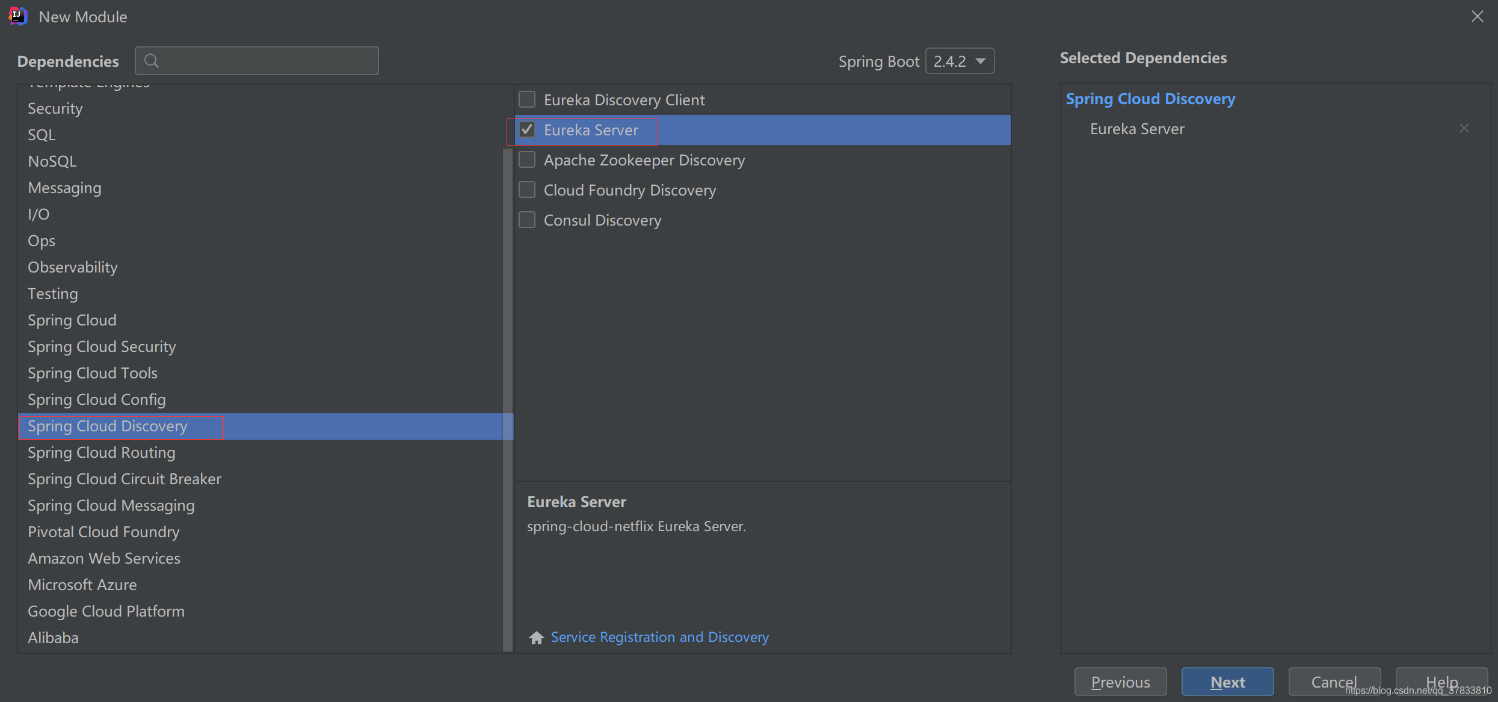Open Service Registration and Discovery link
This screenshot has height=702, width=1498.
[x=659, y=637]
